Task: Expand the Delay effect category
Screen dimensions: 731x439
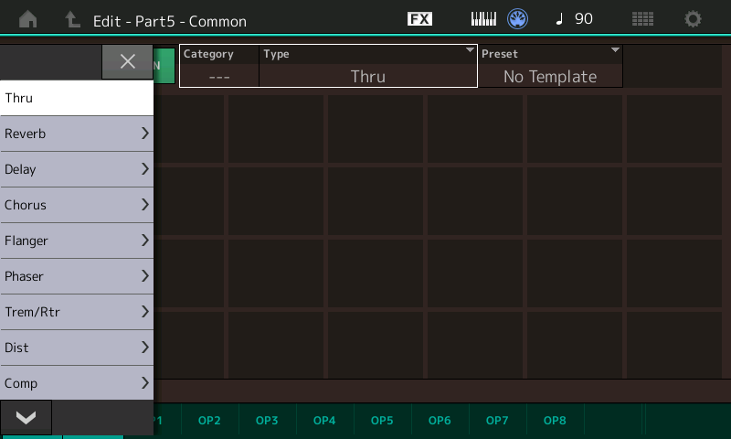Action: point(77,169)
